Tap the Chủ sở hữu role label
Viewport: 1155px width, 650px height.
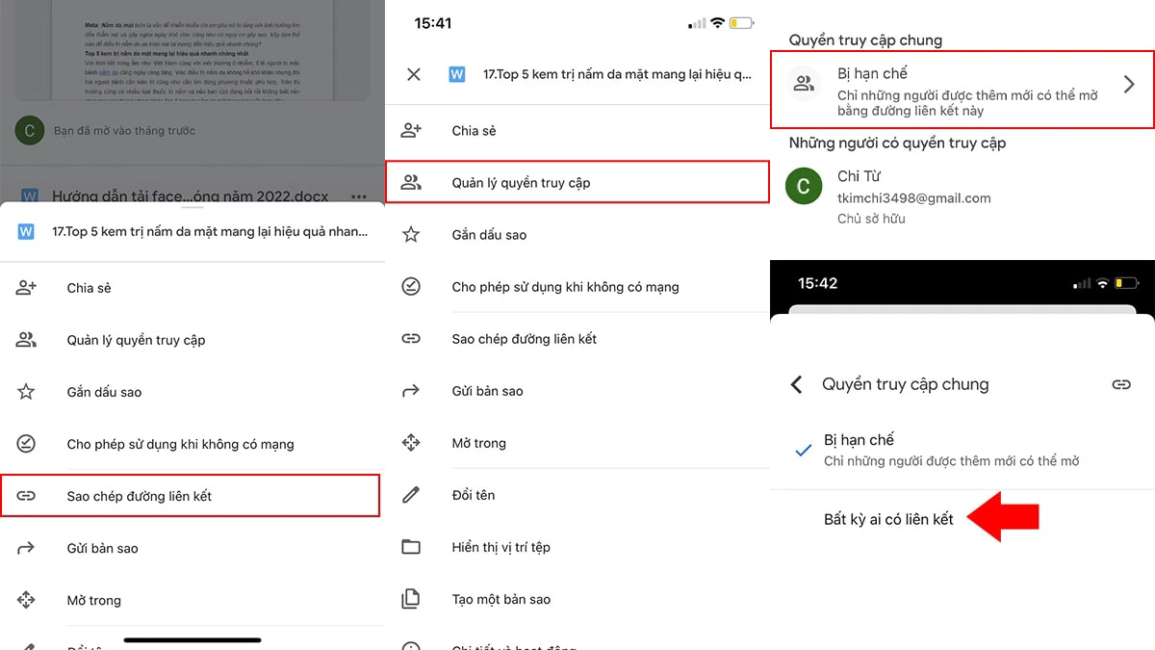(871, 219)
